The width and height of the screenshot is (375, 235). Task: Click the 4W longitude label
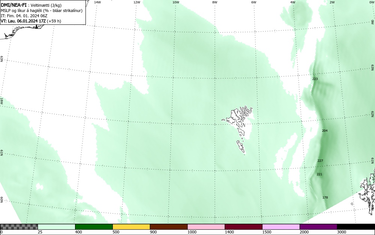pyautogui.click(x=293, y=2)
